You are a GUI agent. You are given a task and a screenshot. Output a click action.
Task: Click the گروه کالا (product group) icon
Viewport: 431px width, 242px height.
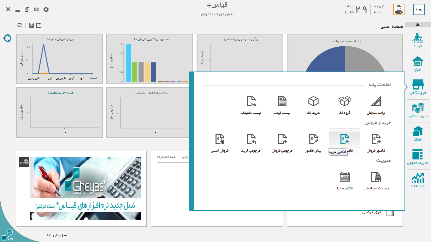[345, 104]
